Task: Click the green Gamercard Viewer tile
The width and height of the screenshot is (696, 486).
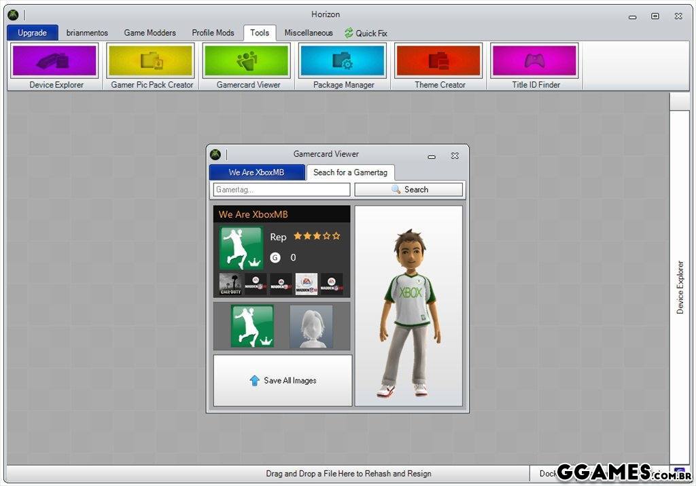Action: 247,61
